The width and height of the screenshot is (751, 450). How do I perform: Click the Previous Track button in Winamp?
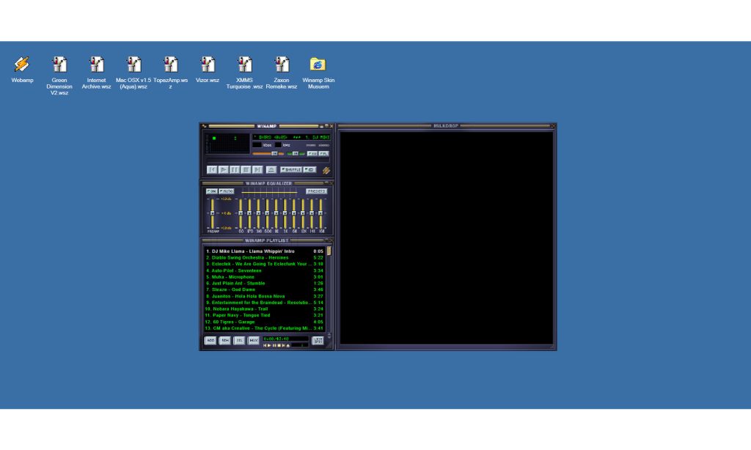tap(212, 169)
